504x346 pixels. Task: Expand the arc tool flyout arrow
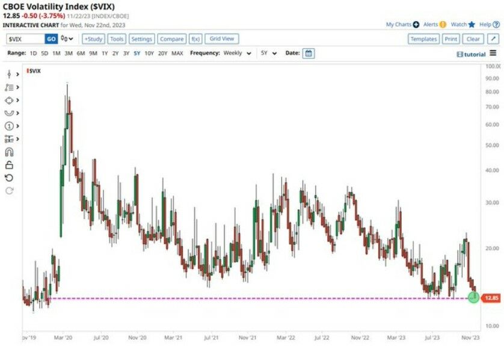point(17,113)
